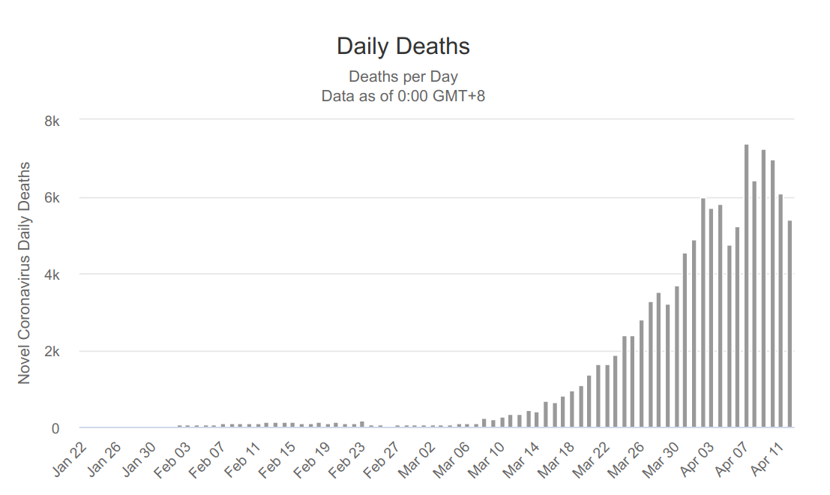
Task: Click the 8k y-axis label
Action: [x=59, y=121]
